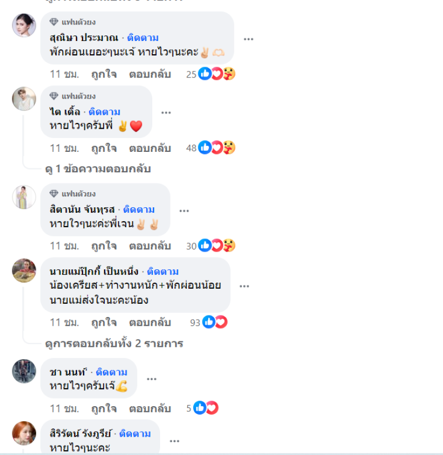
Task: Like สิตานัน จันทรส comment with ถูกใจ
Action: pos(104,246)
